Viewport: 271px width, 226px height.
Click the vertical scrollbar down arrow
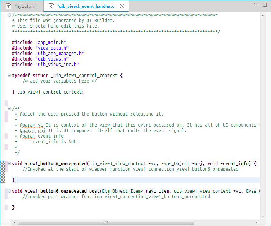(x=263, y=216)
